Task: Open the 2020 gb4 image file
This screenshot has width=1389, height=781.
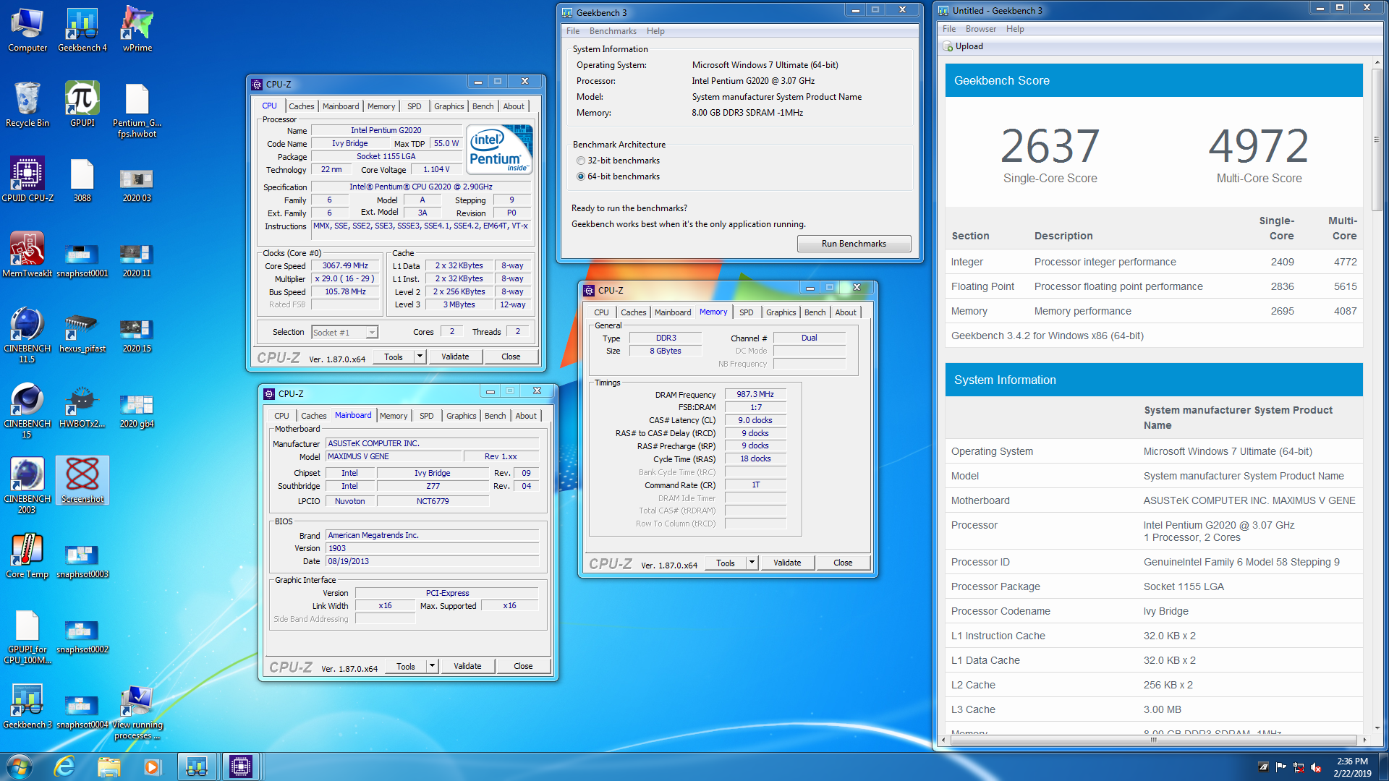Action: 137,410
